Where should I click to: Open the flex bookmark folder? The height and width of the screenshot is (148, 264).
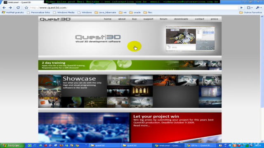pos(148,12)
